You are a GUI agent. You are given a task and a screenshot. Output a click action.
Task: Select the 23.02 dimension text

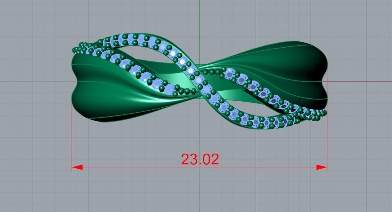200,159
